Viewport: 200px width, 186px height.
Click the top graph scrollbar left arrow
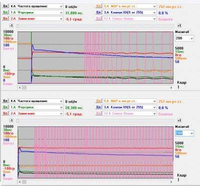click(19, 87)
